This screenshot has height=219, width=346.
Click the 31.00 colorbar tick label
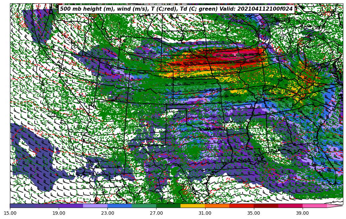pyautogui.click(x=205, y=213)
